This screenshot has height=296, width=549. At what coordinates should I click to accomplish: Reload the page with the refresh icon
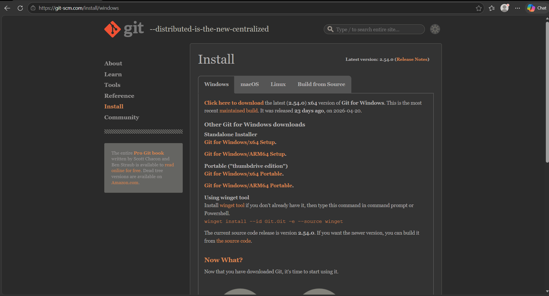pyautogui.click(x=20, y=8)
